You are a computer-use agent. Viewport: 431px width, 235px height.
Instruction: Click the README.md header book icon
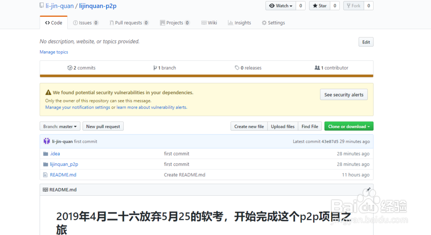[x=45, y=190]
